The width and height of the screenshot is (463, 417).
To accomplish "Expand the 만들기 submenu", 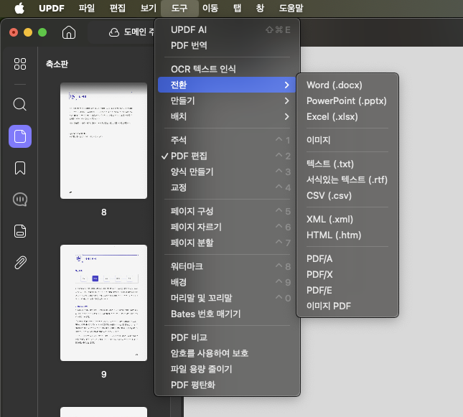I will tap(227, 100).
